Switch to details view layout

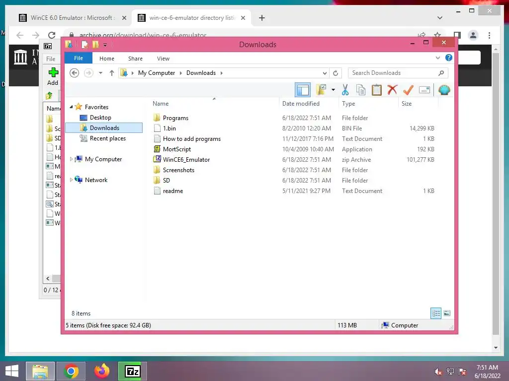click(436, 314)
